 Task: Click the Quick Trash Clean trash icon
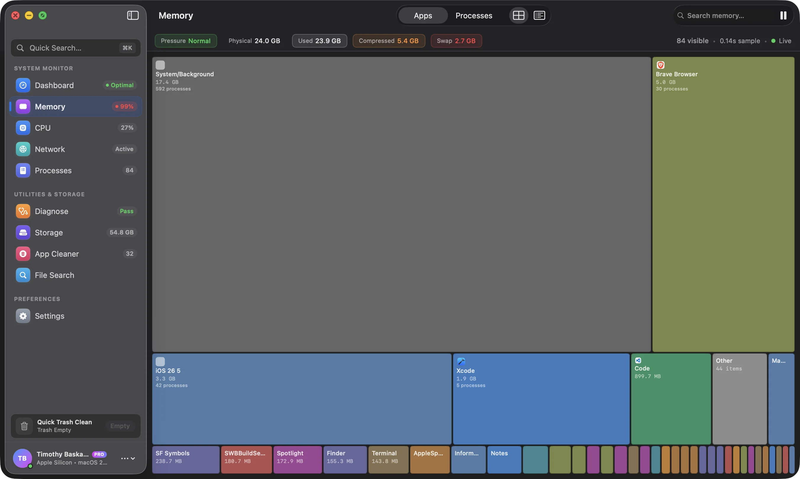coord(24,426)
